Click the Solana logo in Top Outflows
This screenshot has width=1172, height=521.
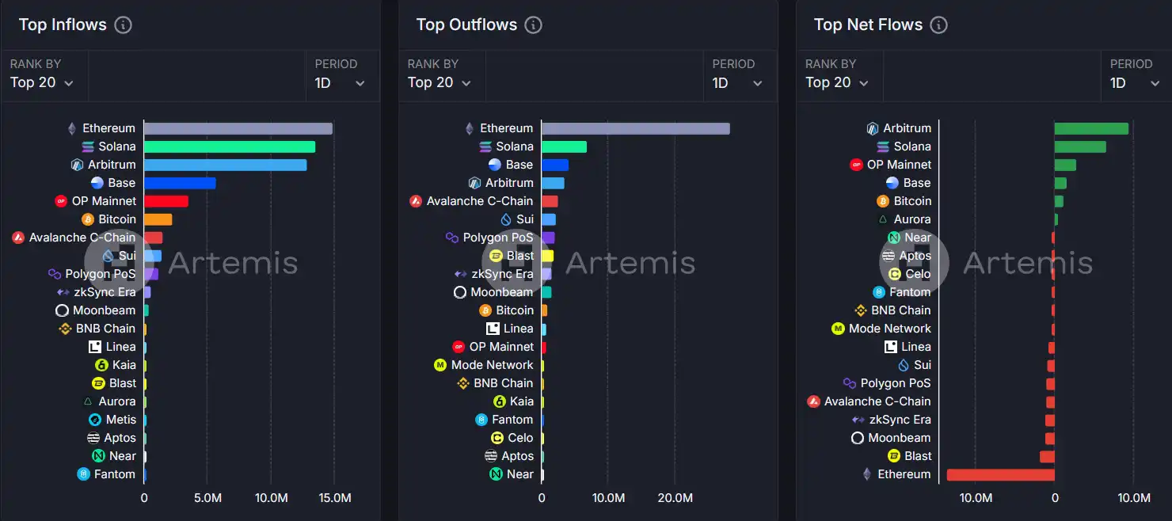point(485,146)
